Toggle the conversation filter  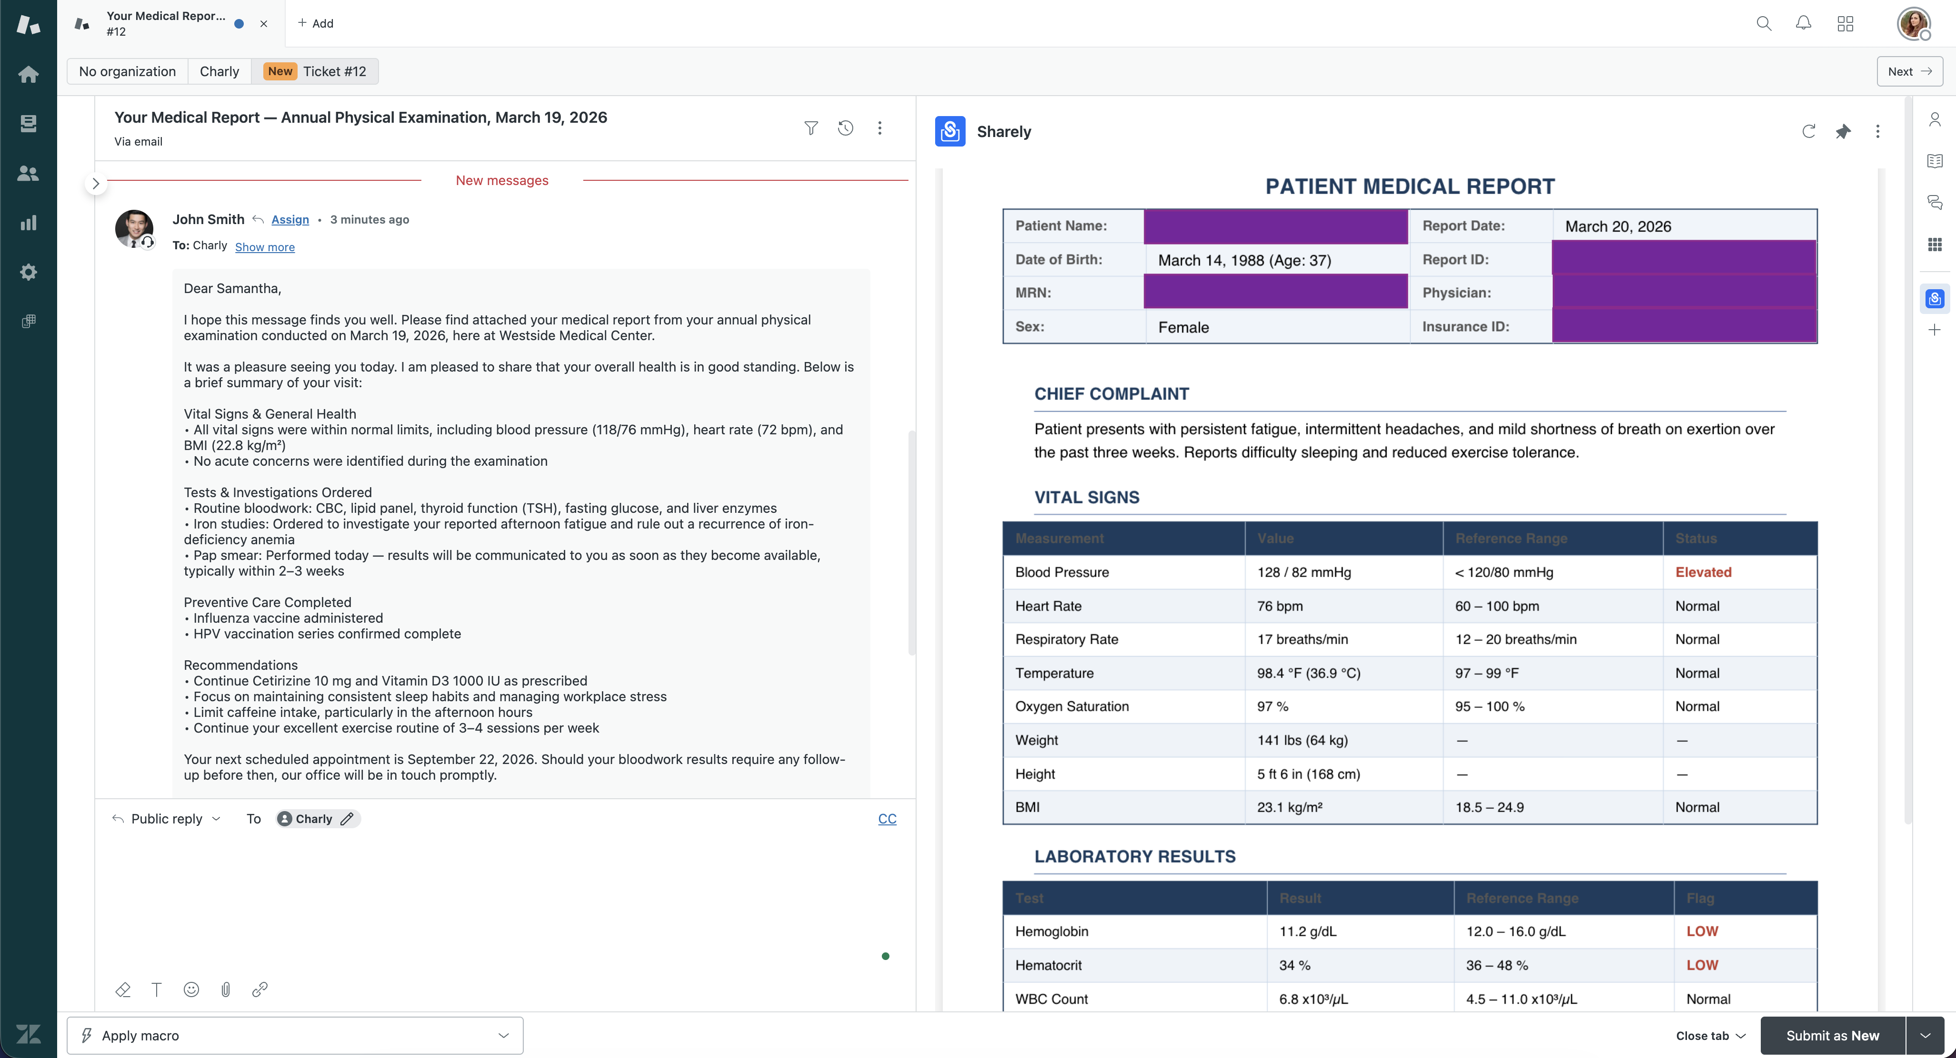point(811,127)
